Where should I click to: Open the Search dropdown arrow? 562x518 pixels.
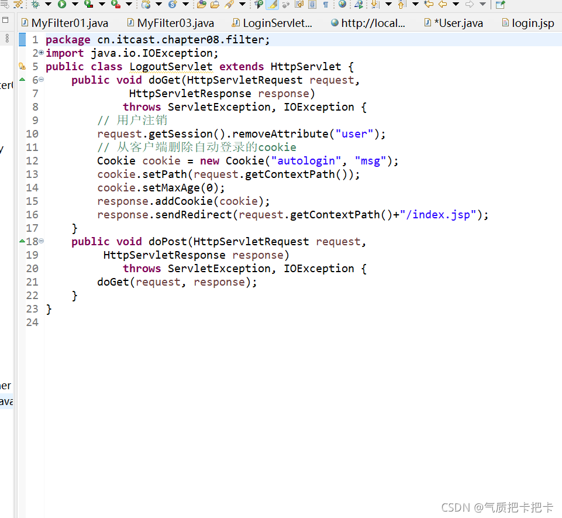(242, 4)
